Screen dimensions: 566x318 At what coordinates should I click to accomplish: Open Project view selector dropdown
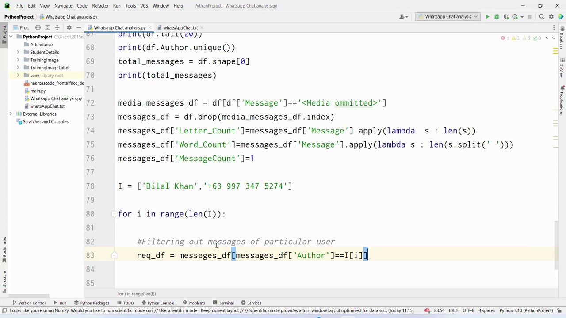pos(22,27)
